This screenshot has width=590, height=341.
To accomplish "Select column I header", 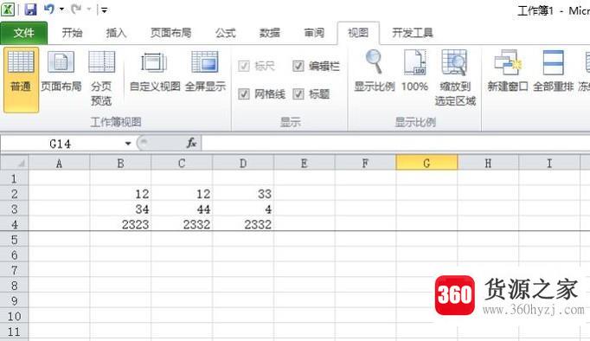I will 549,163.
